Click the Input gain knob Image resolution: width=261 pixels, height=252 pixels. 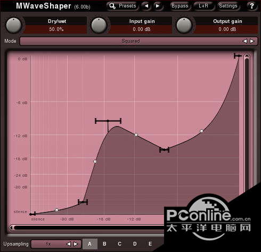point(99,26)
